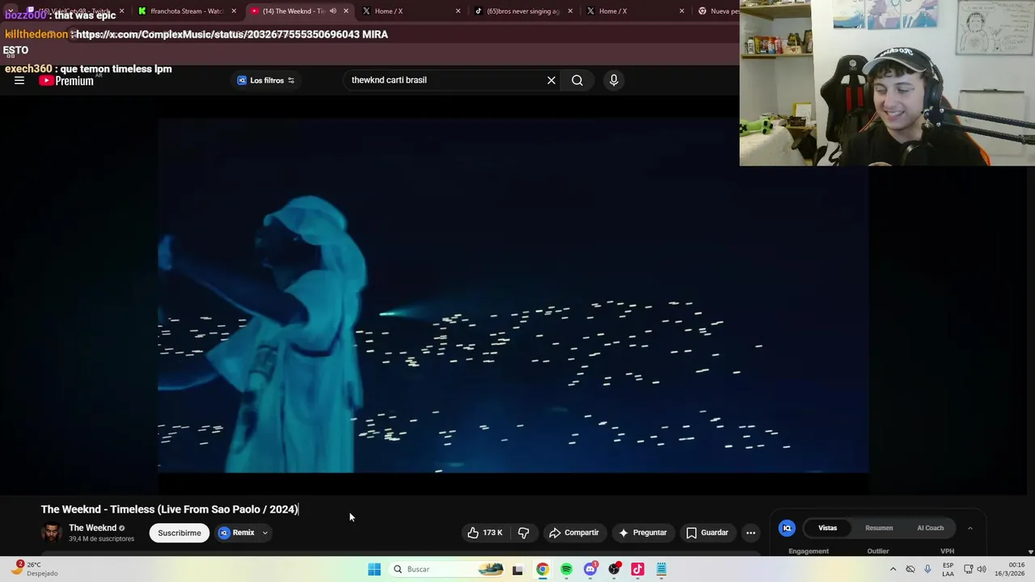1035x582 pixels.
Task: Close The Weeknd YouTube tab
Action: point(346,11)
